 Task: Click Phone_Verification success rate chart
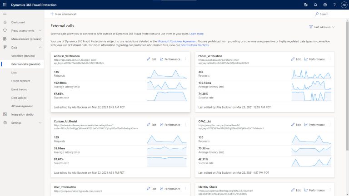(311, 96)
